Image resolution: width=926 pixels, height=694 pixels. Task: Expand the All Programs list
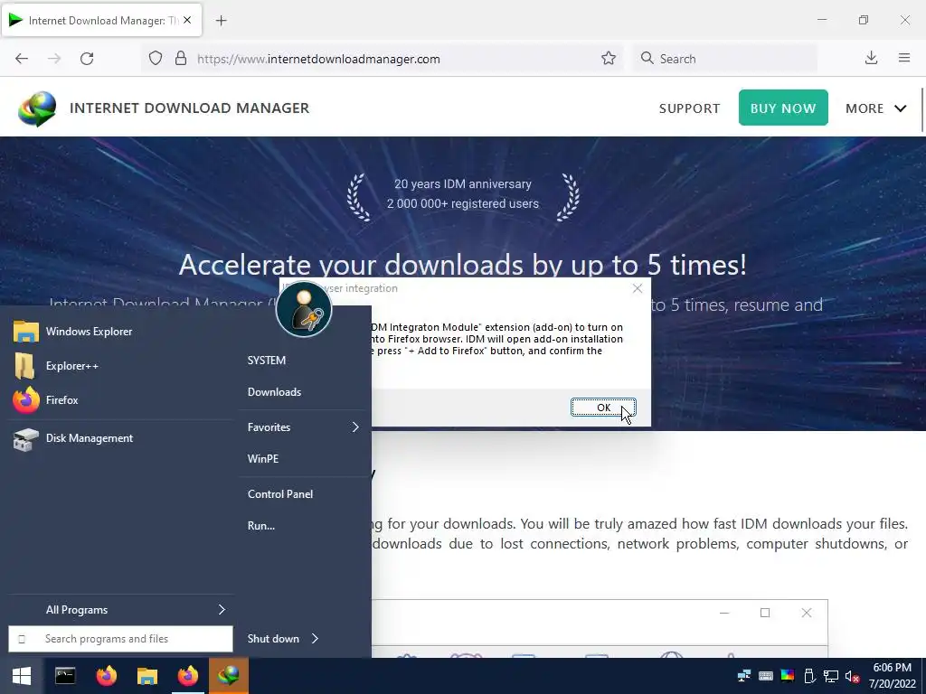(120, 610)
